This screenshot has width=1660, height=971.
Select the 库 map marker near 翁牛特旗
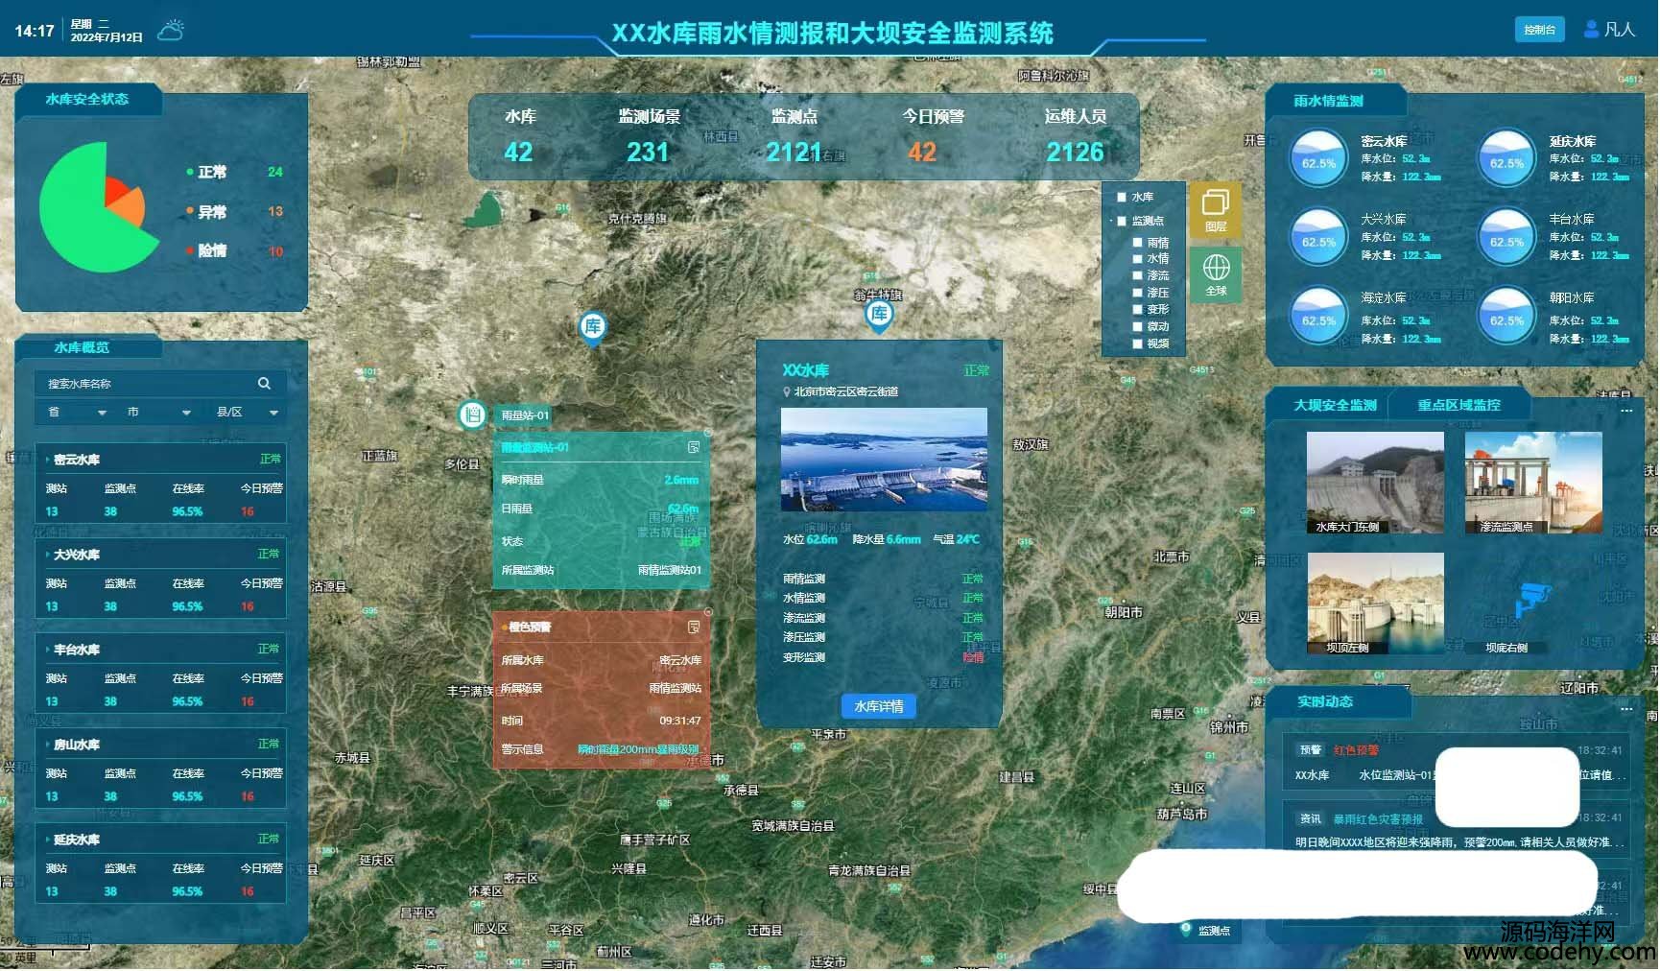click(x=879, y=316)
